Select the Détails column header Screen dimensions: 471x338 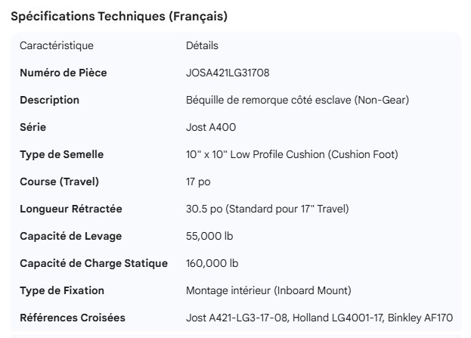coord(203,45)
